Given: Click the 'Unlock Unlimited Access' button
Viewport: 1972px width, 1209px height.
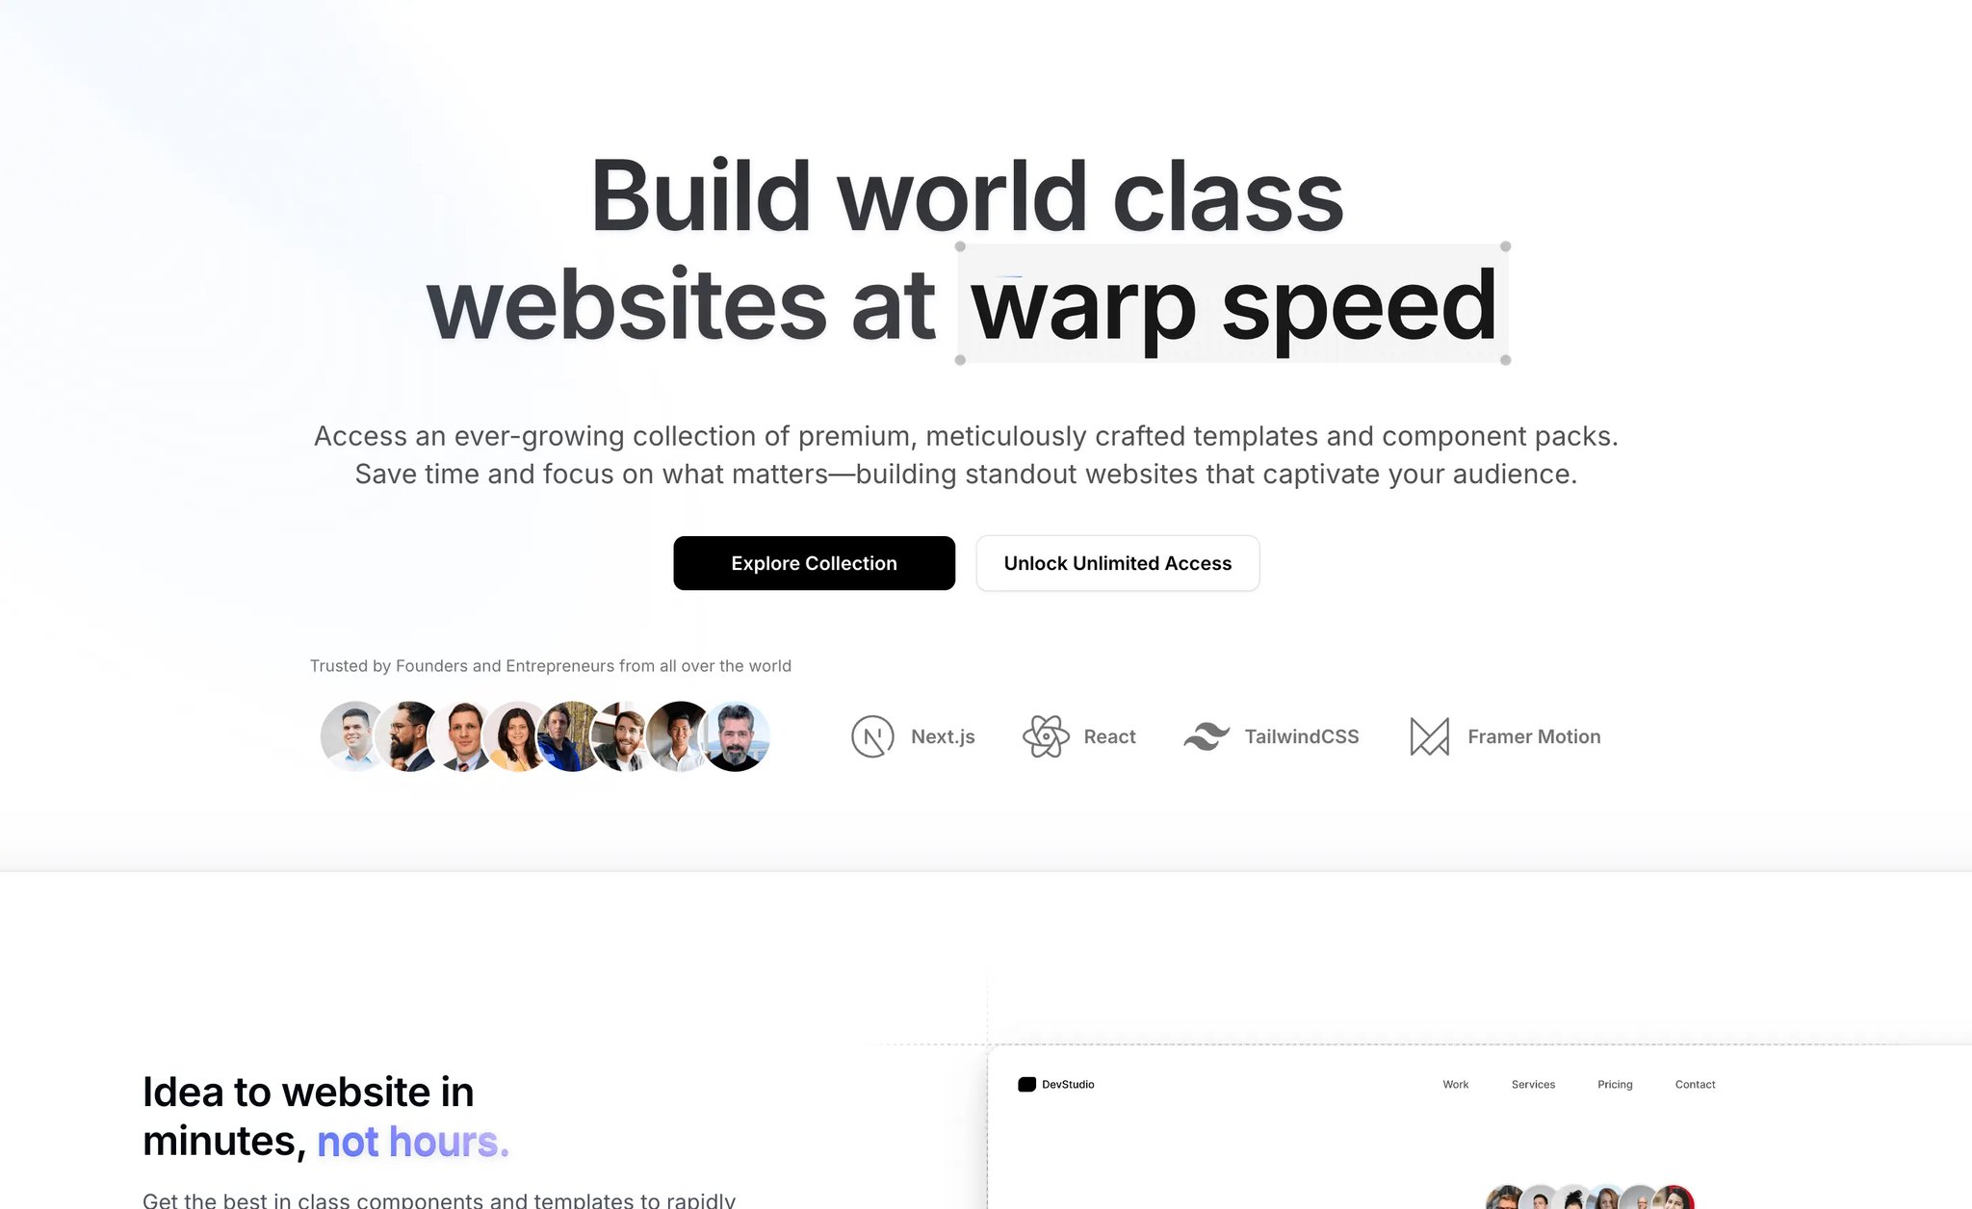Looking at the screenshot, I should [1117, 561].
